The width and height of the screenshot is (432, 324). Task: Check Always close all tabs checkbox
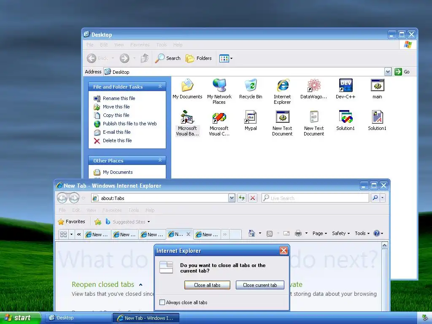click(162, 302)
